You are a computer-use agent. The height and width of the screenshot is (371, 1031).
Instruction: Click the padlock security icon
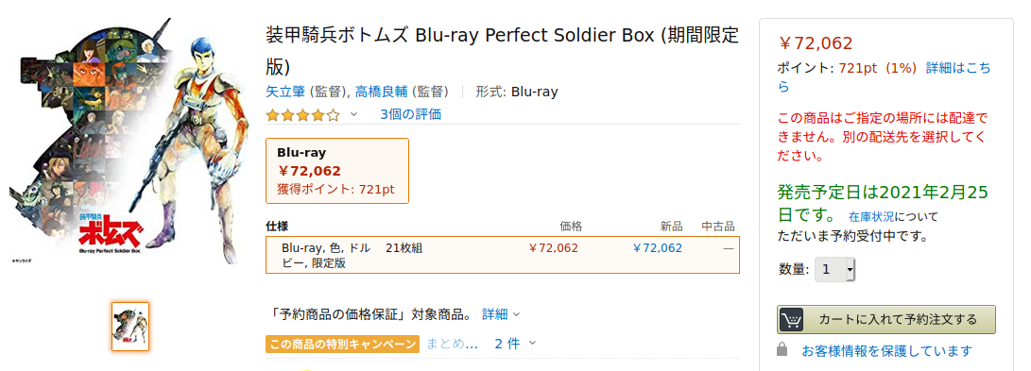(x=782, y=349)
